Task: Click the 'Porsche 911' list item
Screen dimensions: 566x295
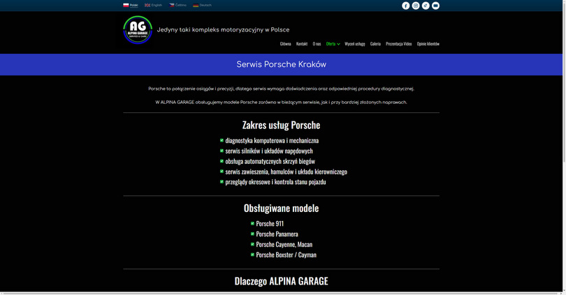Action: click(270, 224)
